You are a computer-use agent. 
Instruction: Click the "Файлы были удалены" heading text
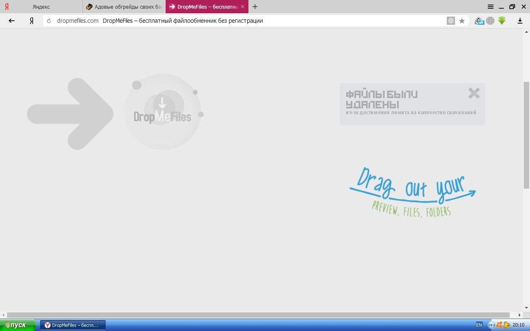(x=382, y=99)
